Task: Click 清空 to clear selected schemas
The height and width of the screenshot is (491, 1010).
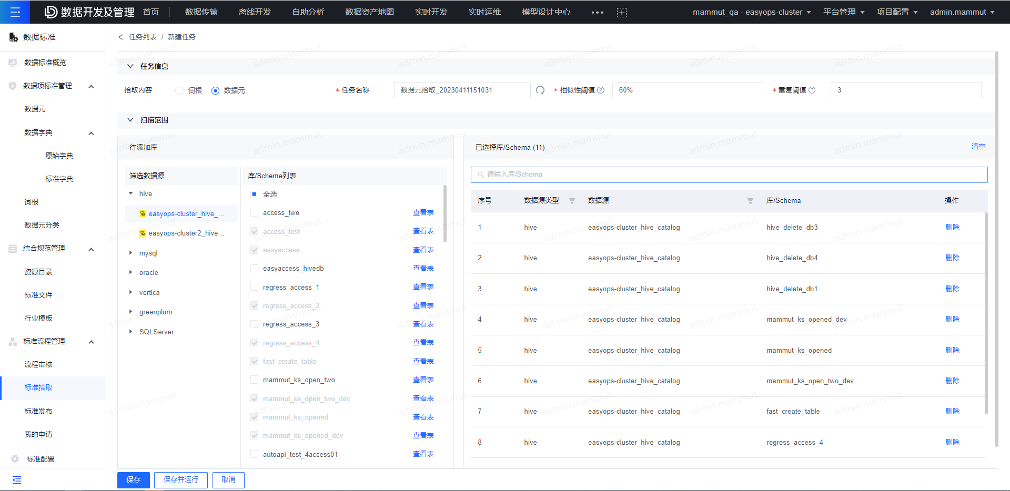Action: pos(978,147)
